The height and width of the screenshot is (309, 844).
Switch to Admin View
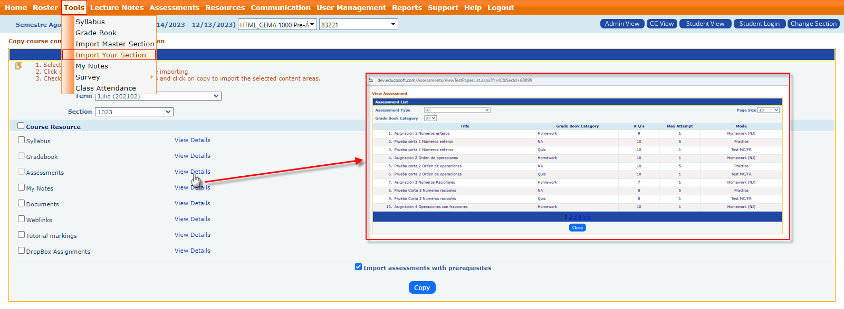[x=622, y=24]
